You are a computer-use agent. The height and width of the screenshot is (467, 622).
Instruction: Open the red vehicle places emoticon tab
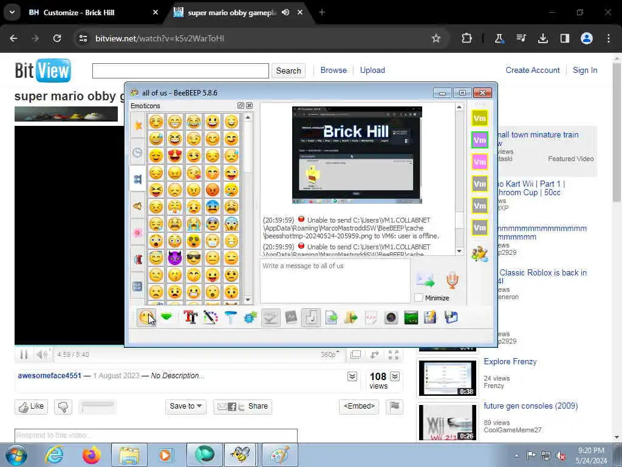click(x=138, y=259)
